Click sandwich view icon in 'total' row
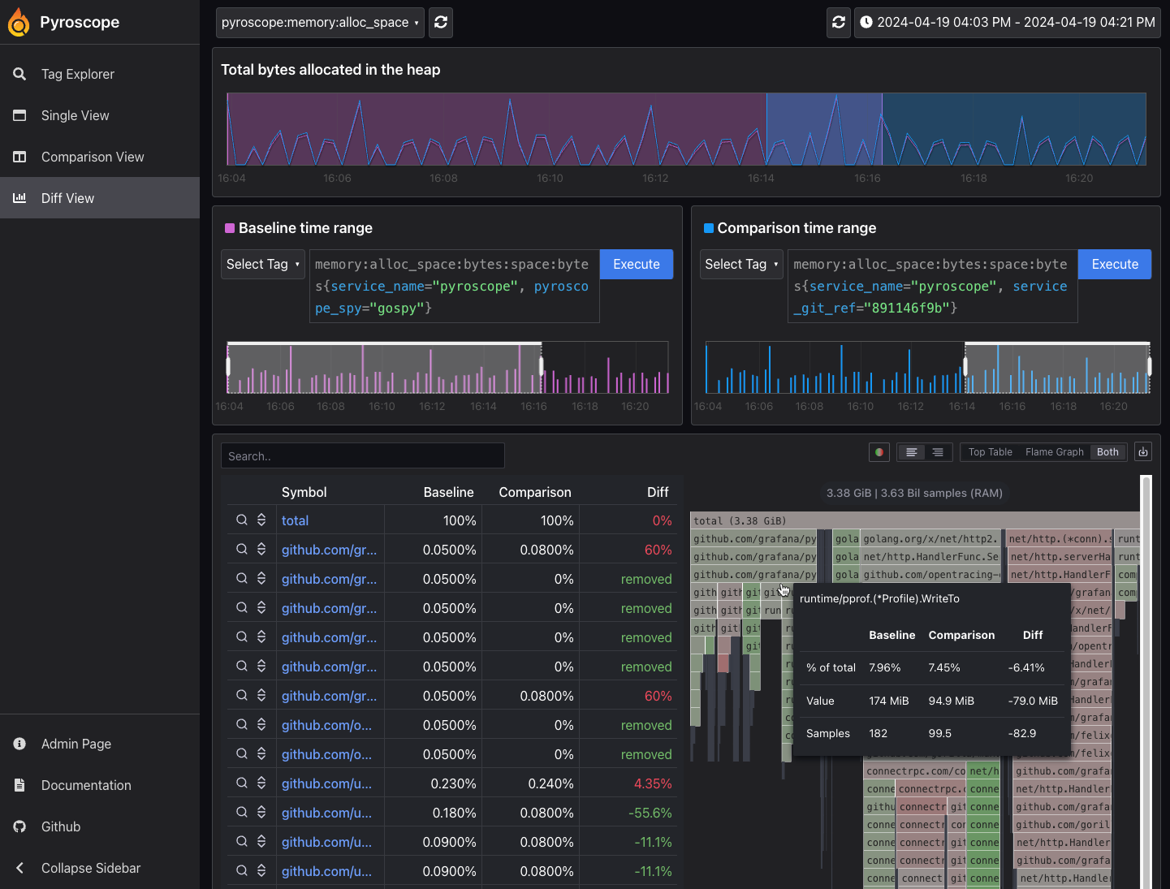The image size is (1170, 889). (x=261, y=520)
